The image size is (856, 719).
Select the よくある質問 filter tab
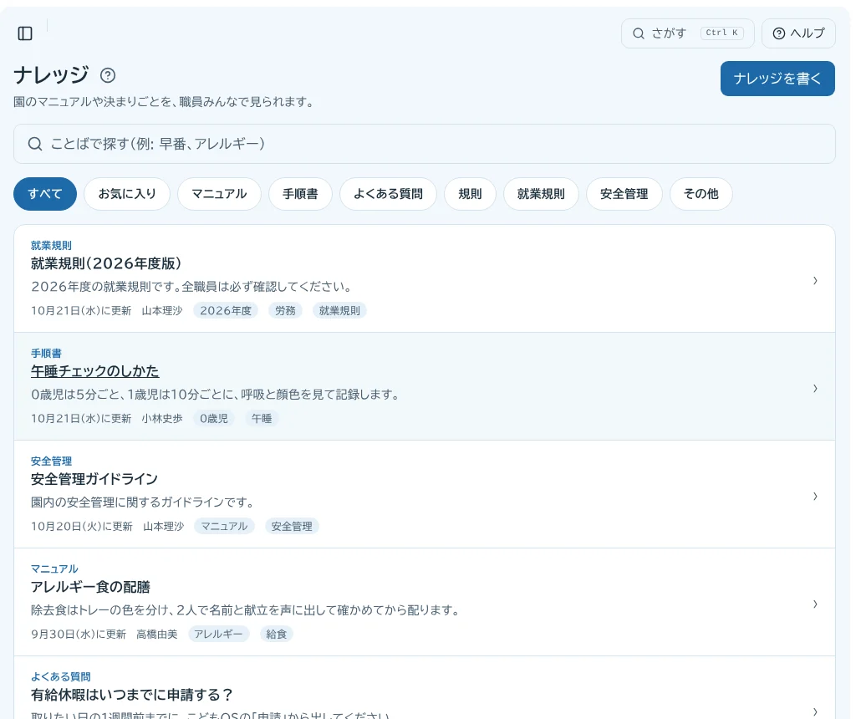388,194
